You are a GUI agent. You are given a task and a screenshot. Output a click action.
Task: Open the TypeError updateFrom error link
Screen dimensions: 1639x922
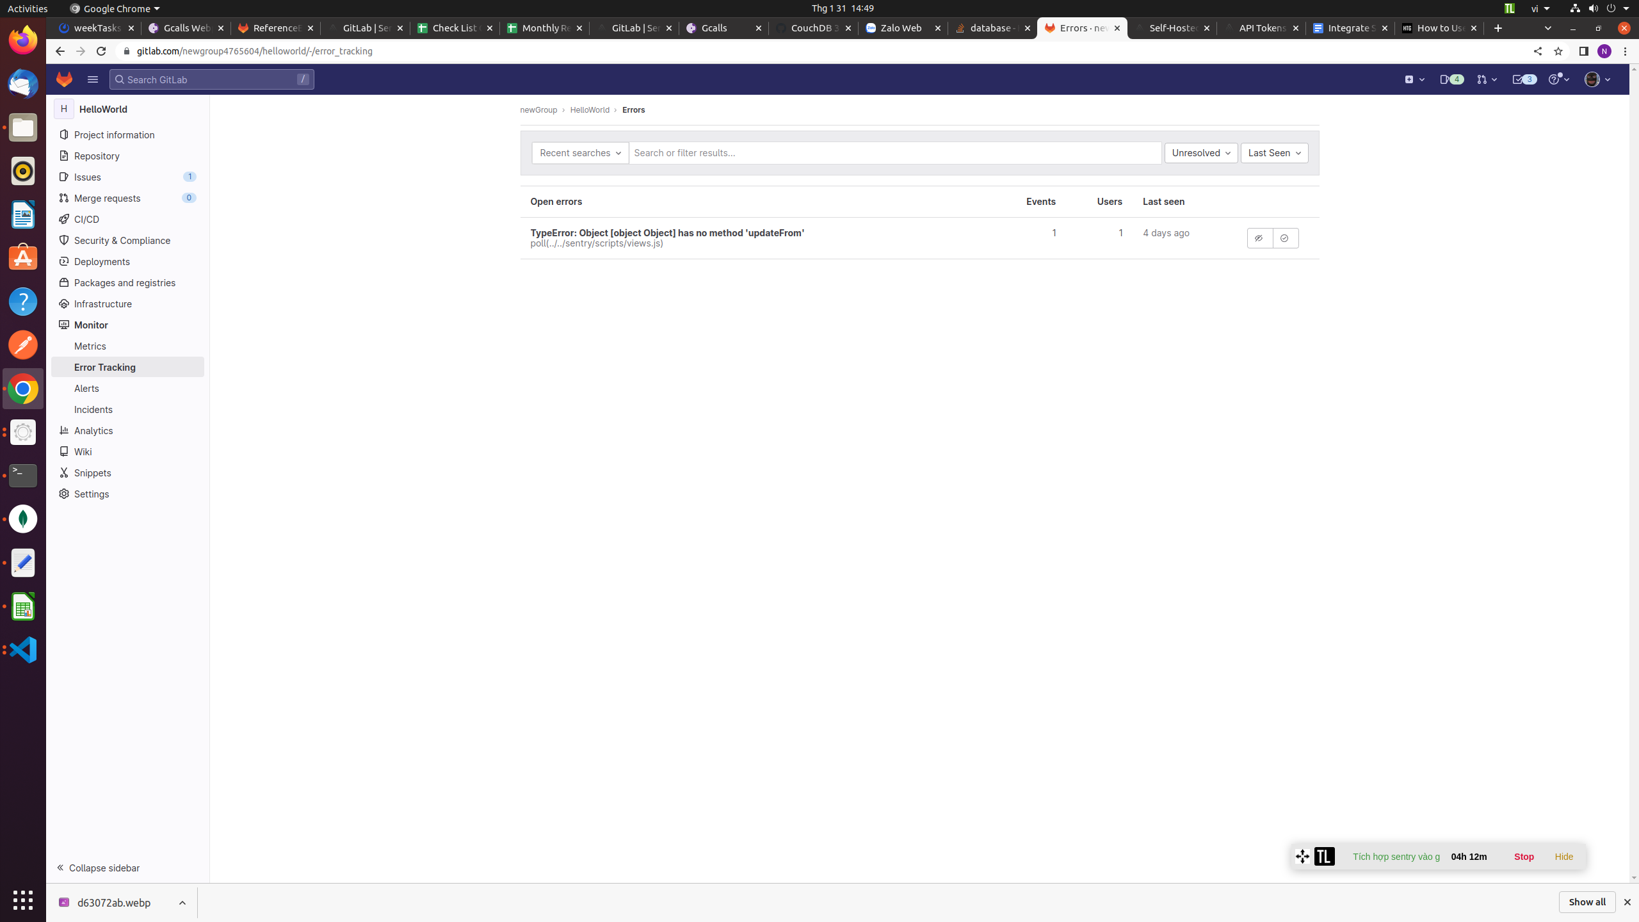pos(666,233)
